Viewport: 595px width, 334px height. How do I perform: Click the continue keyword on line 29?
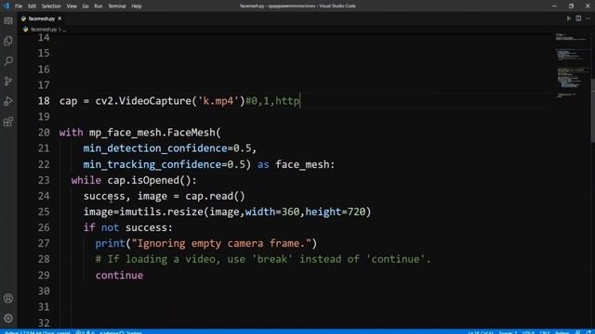119,276
